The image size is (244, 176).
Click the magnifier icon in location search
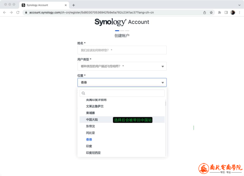(83, 93)
